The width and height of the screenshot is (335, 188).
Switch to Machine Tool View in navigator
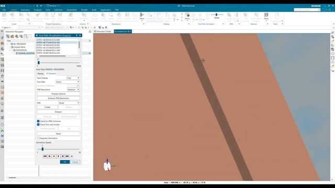(12, 36)
